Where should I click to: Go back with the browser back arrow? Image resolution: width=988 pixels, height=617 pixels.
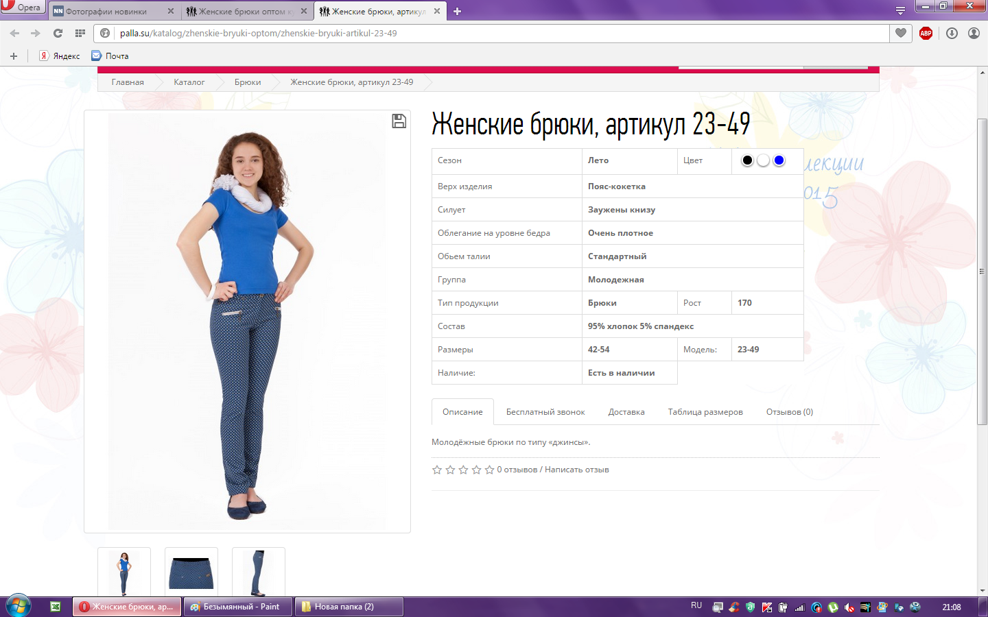pyautogui.click(x=14, y=33)
